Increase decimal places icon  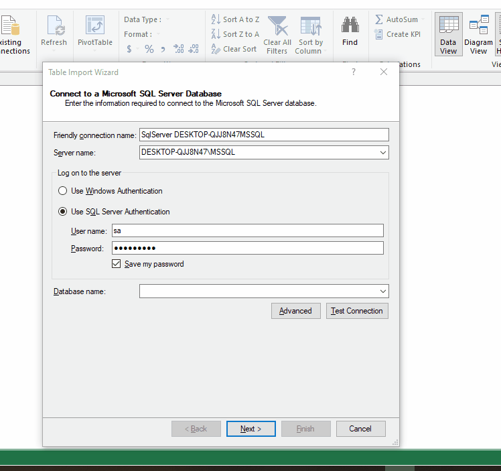click(179, 49)
